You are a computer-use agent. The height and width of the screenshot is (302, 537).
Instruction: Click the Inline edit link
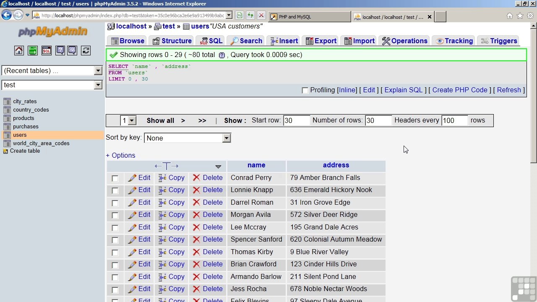coord(347,90)
